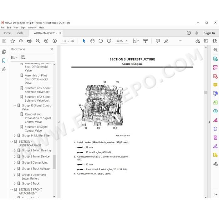Expand Group 14 Muffler Filter
This screenshot has width=219, height=219.
pos(14,135)
